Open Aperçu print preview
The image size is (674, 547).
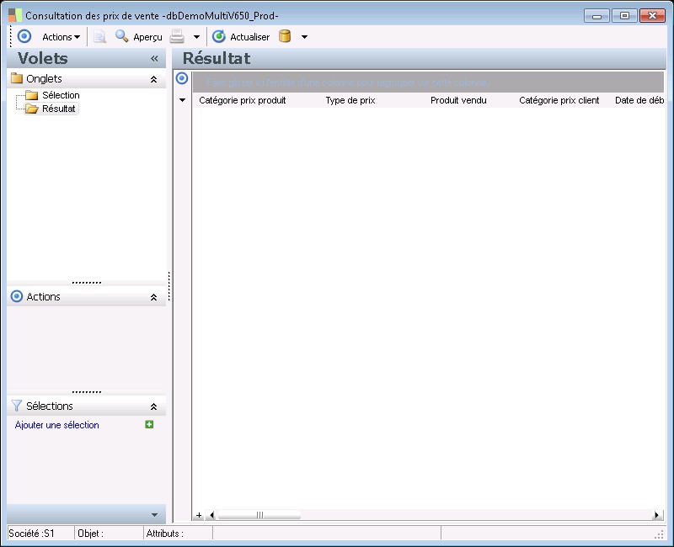[x=138, y=37]
